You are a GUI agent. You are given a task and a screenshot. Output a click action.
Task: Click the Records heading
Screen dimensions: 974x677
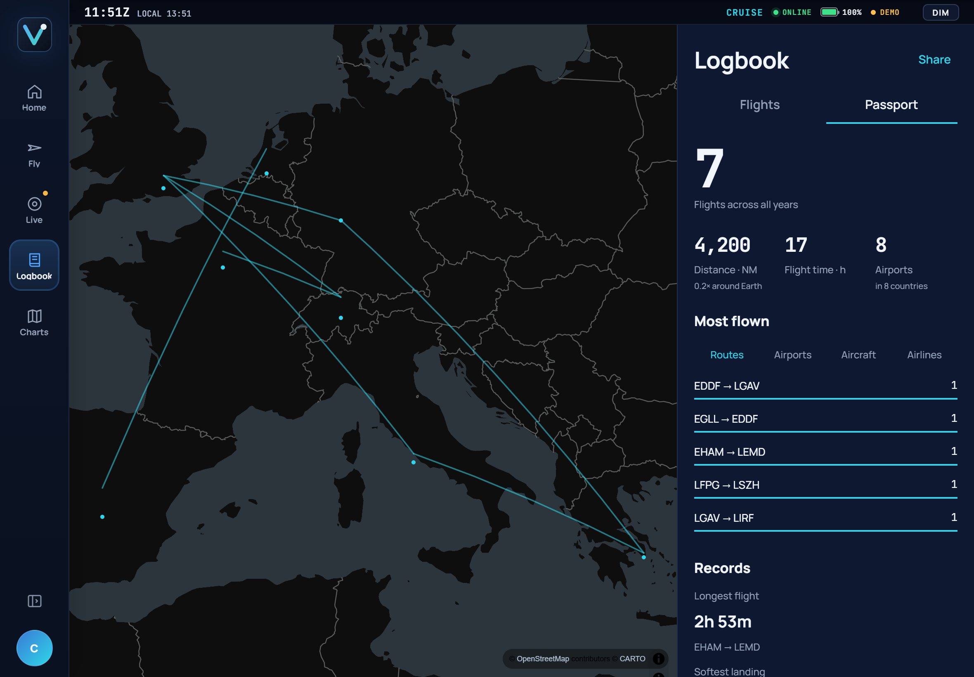[722, 568]
